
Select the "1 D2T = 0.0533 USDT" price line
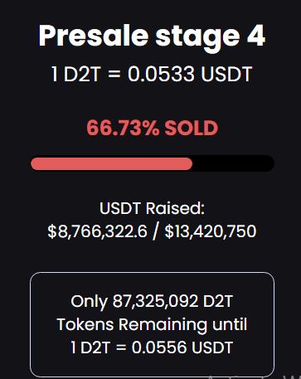(x=152, y=74)
